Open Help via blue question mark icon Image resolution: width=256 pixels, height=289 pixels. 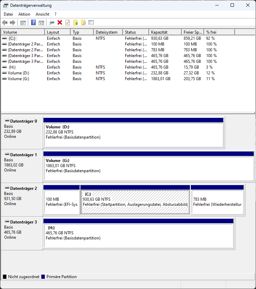tap(33, 22)
